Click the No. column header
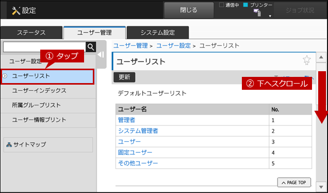The width and height of the screenshot is (328, 193). click(290, 109)
